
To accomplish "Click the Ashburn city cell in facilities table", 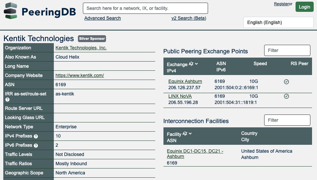I will 250,157.
